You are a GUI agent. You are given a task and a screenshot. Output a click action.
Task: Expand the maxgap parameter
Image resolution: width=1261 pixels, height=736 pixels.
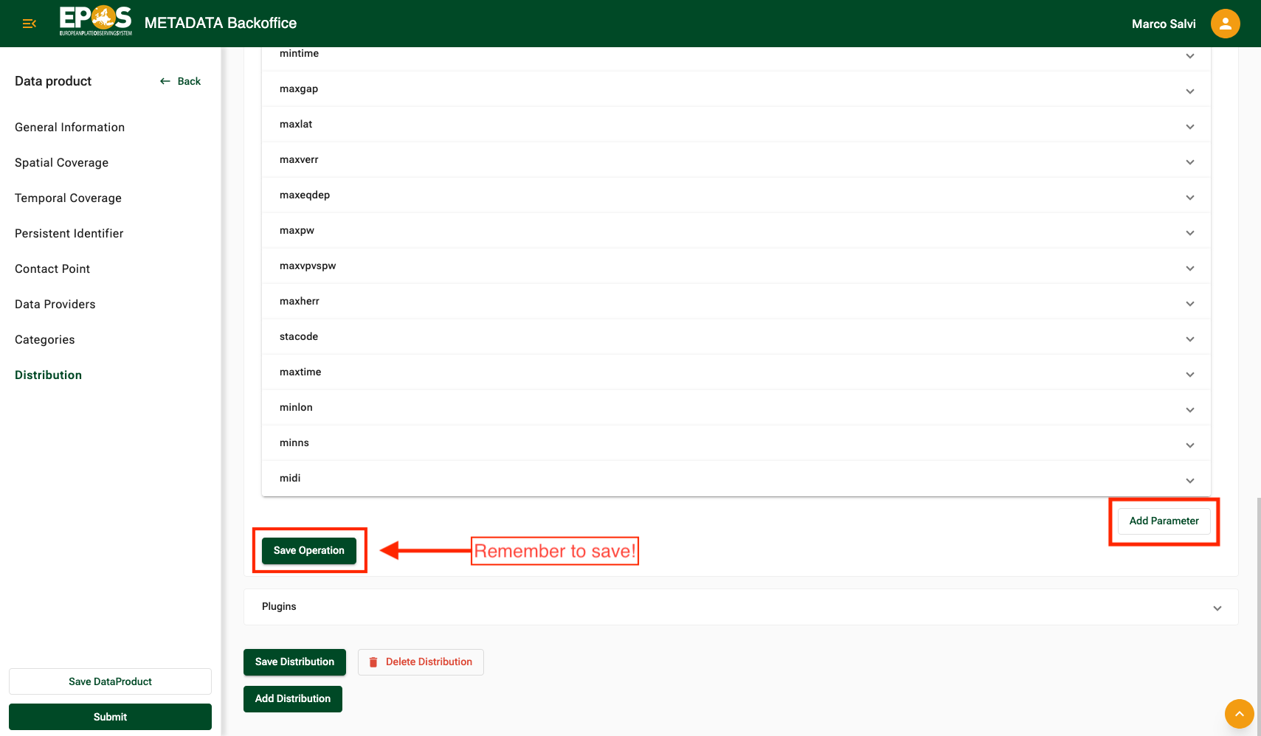[1189, 91]
